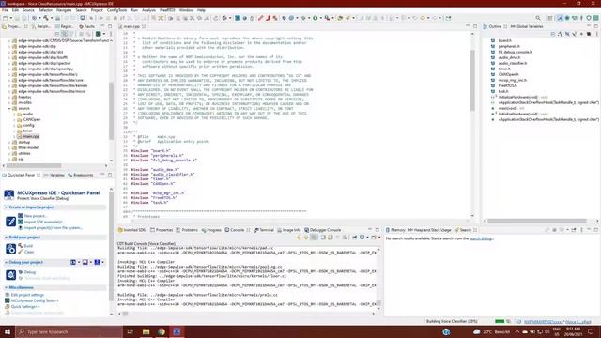
Task: Click the Windows Start button
Action: pyautogui.click(x=8, y=331)
